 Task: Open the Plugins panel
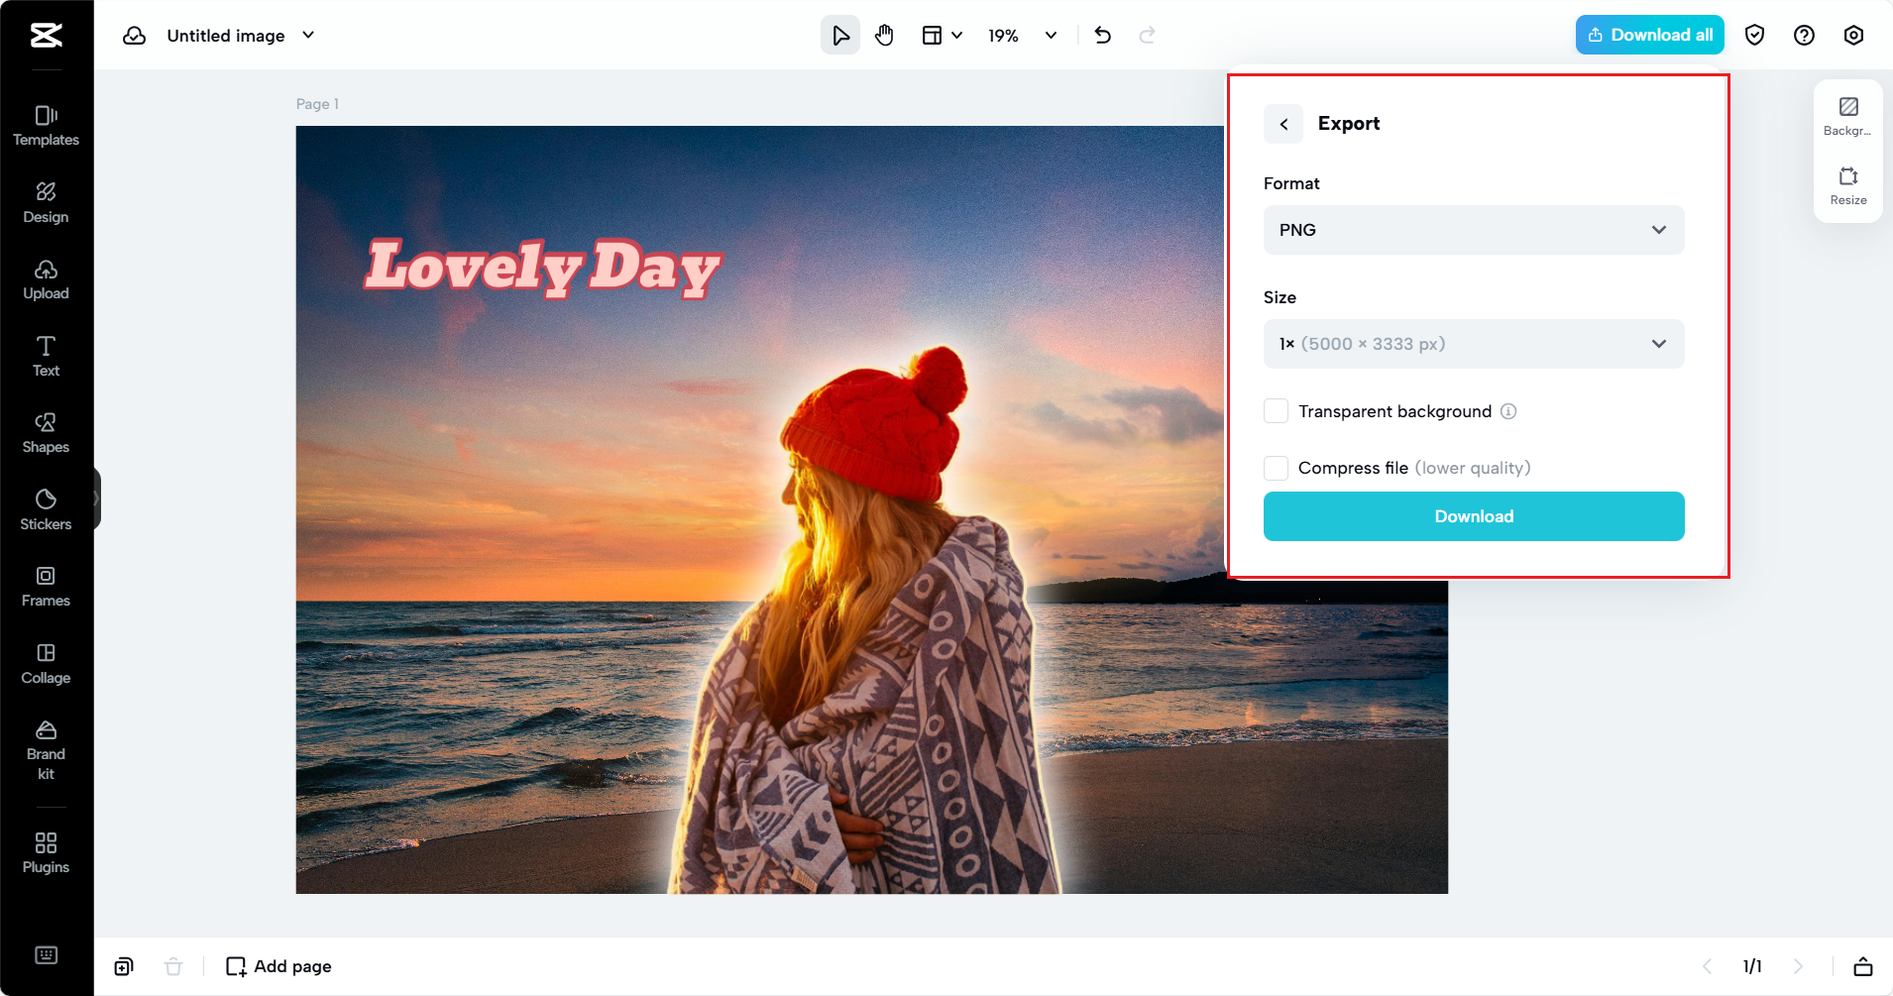46,852
